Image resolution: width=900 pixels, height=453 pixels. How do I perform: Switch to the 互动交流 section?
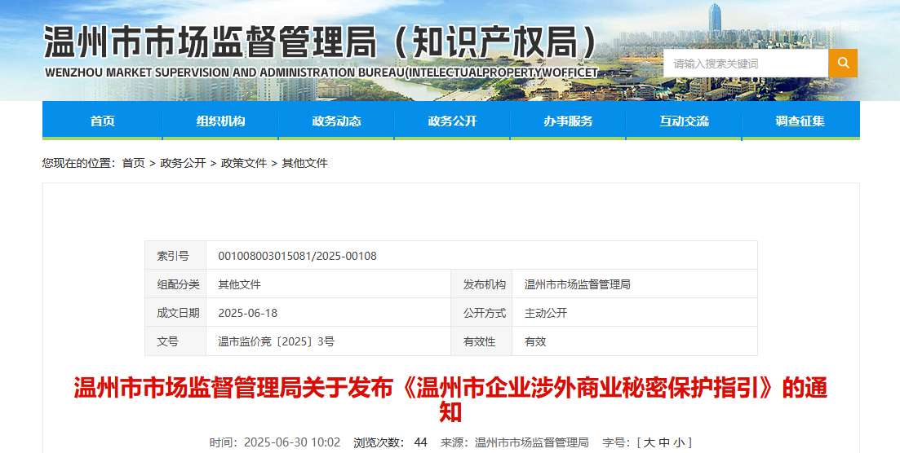click(x=685, y=121)
